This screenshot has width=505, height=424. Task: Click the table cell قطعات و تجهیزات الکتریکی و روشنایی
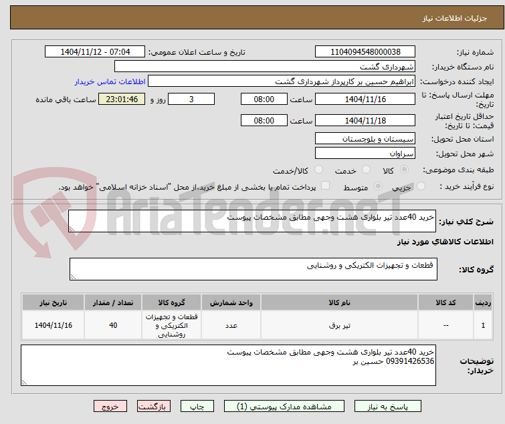click(172, 325)
